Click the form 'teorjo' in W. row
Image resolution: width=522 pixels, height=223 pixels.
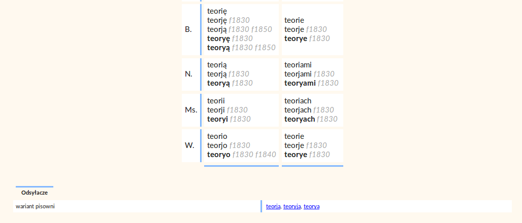[x=217, y=145]
